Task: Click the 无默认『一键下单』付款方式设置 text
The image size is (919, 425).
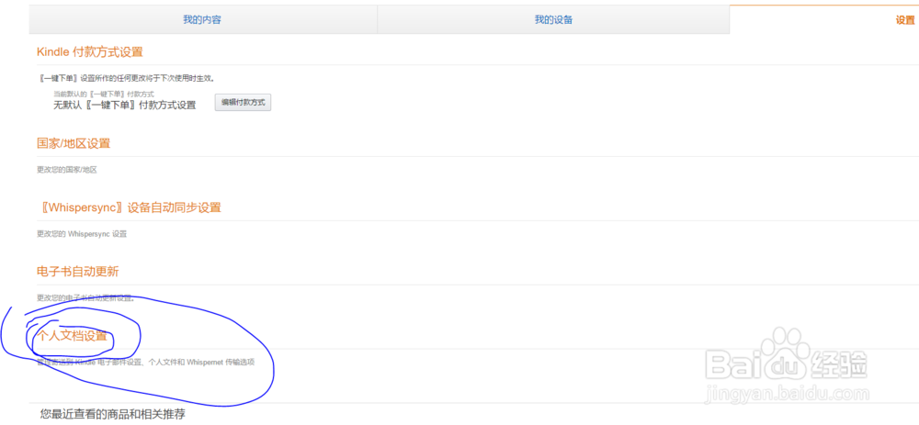Action: (124, 105)
